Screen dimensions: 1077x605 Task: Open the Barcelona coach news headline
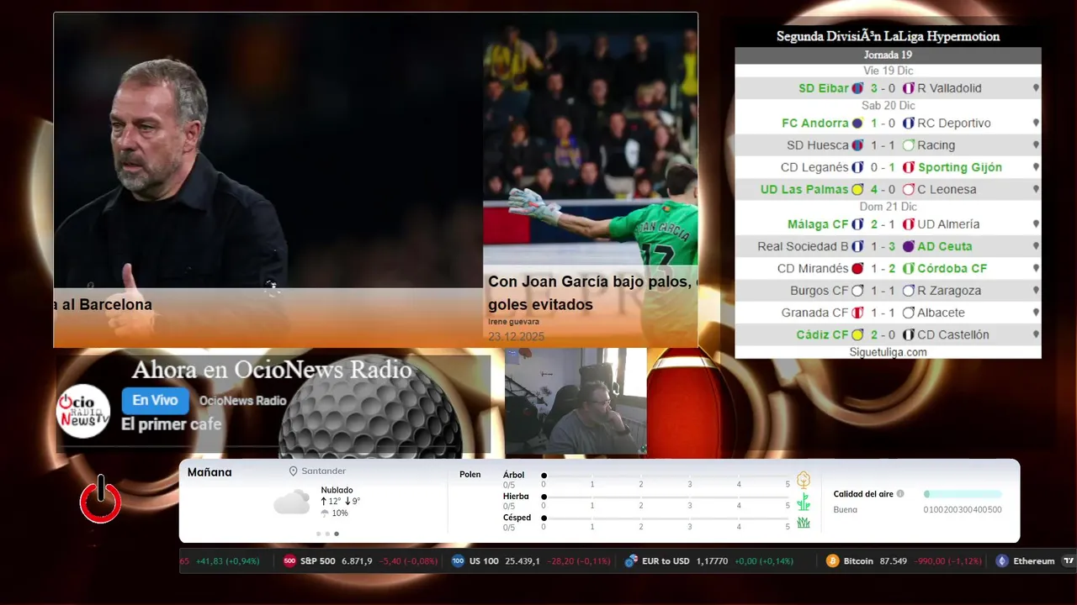tap(103, 305)
